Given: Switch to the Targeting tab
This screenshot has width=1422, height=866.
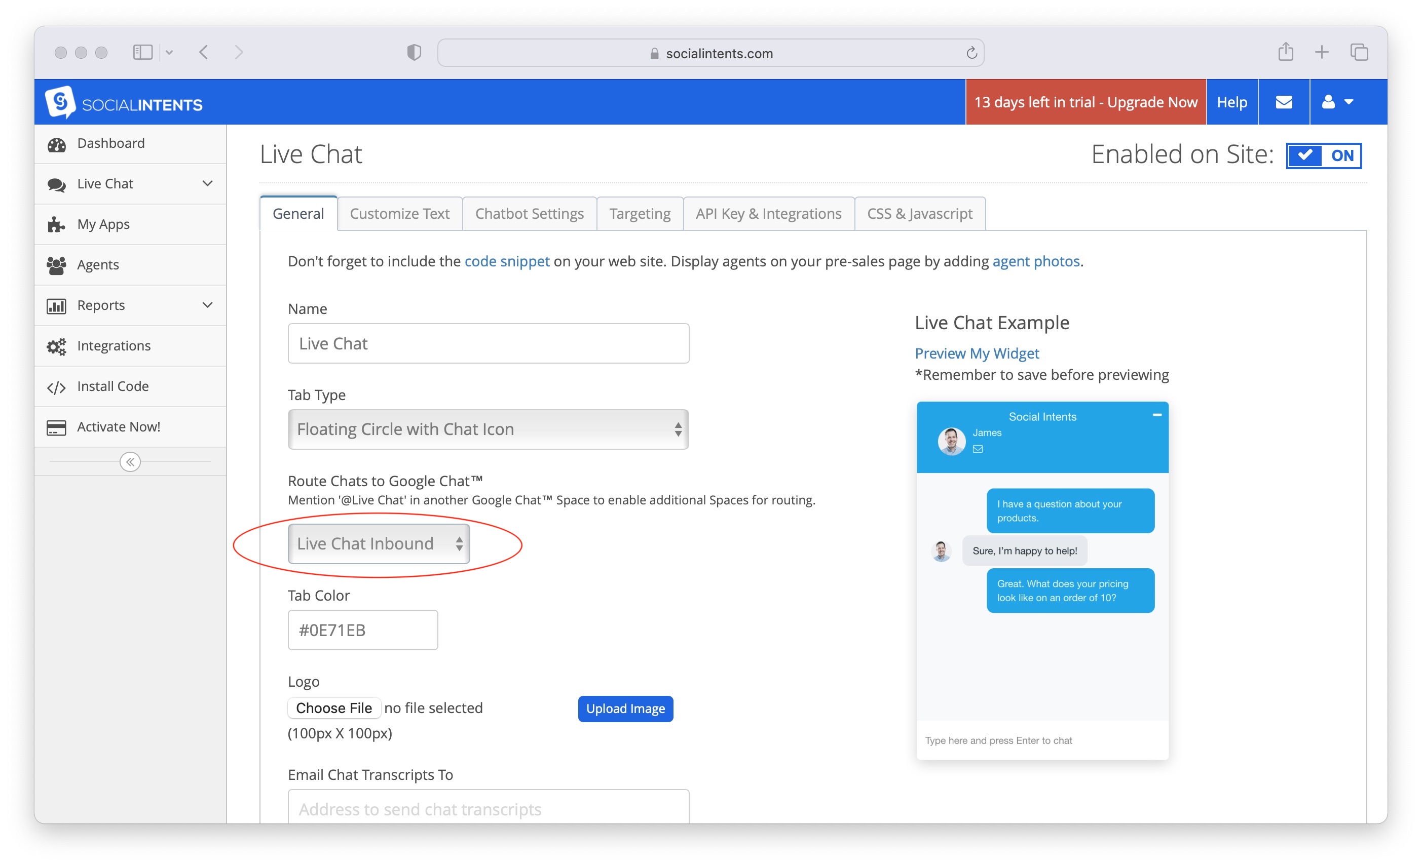Looking at the screenshot, I should (x=639, y=214).
